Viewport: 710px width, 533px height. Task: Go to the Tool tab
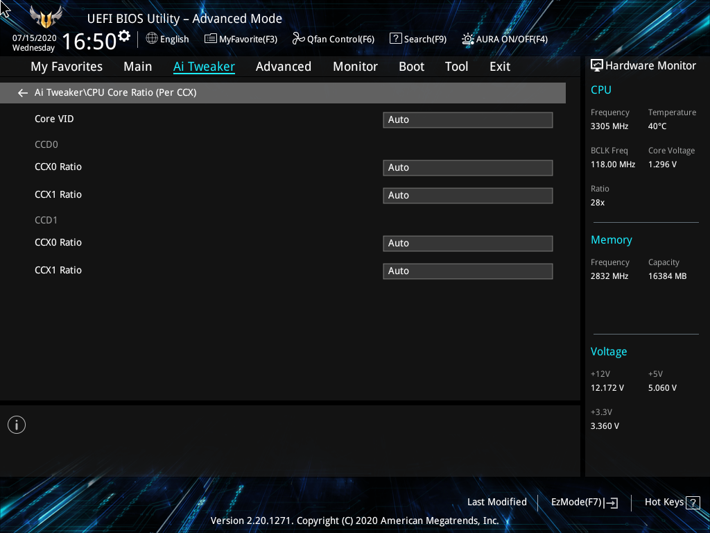[456, 67]
